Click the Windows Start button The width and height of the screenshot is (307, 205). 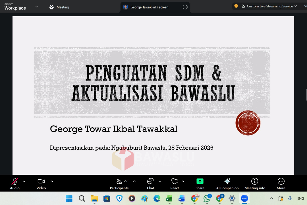(69, 198)
